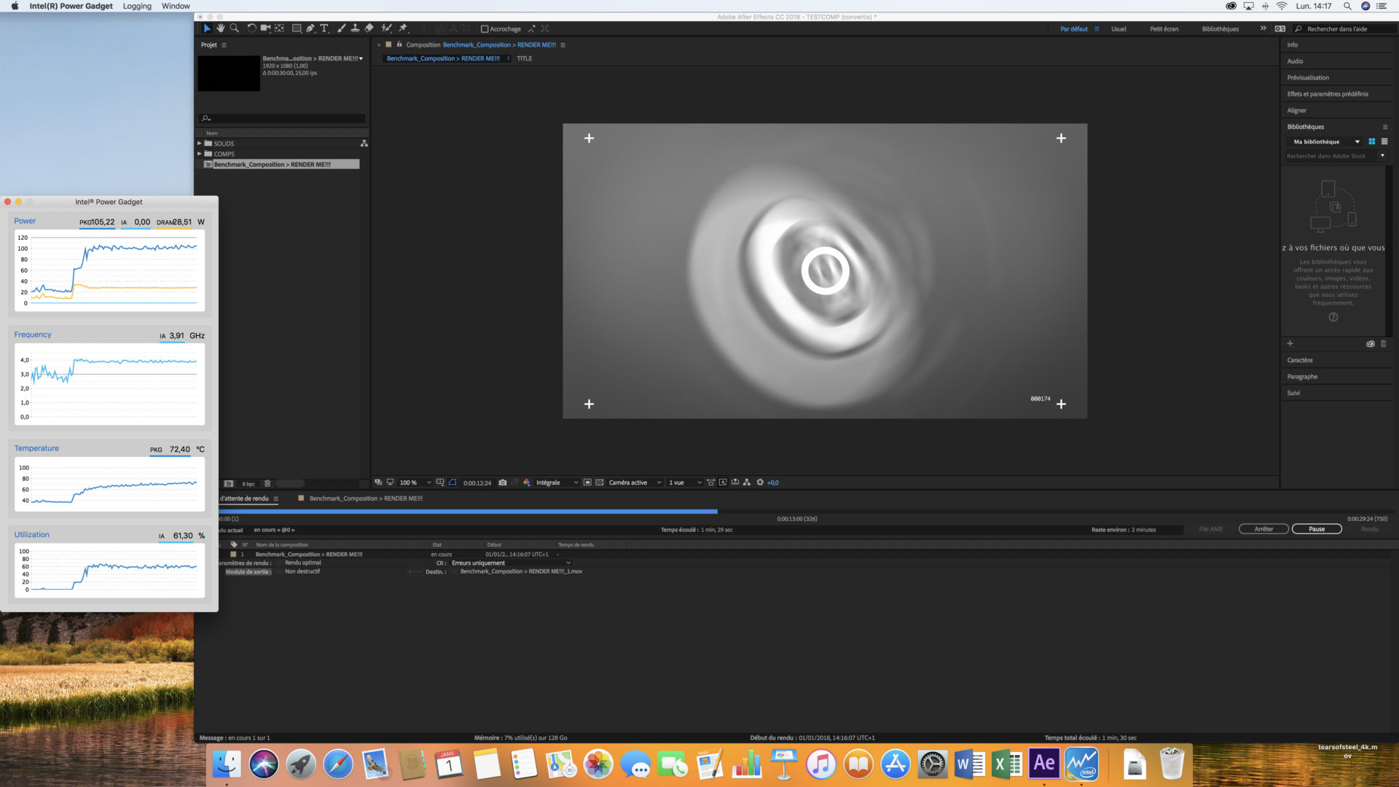This screenshot has width=1399, height=787.
Task: Select the Pen tool
Action: pyautogui.click(x=310, y=28)
